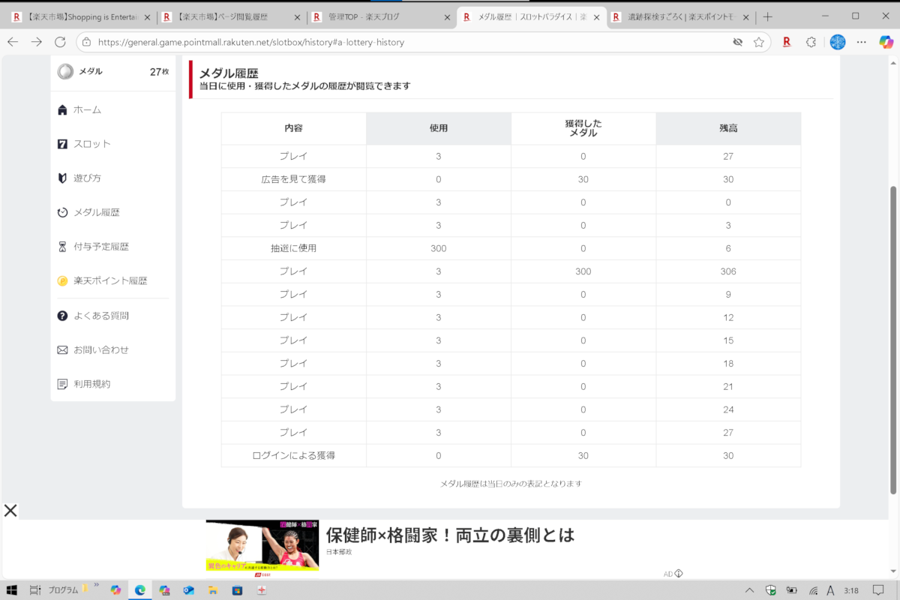Expand hidden system tray icons chevron
The image size is (900, 600).
749,590
